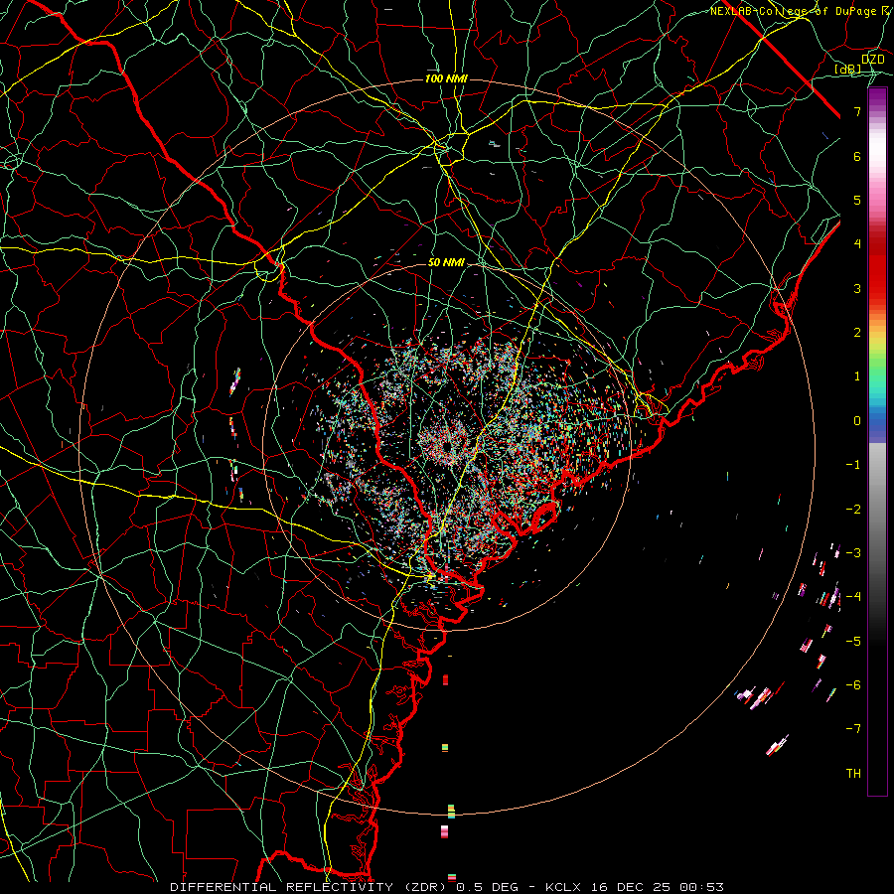Pick the -3 tick label on the scale
The image size is (894, 894).
[853, 553]
